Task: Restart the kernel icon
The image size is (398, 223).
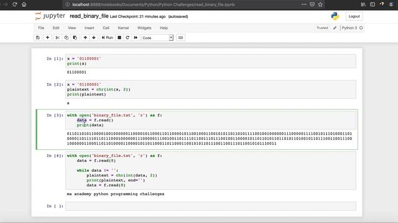Action: point(127,38)
